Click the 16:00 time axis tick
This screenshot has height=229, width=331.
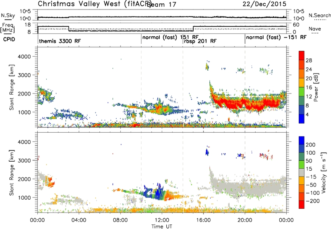(x=203, y=220)
